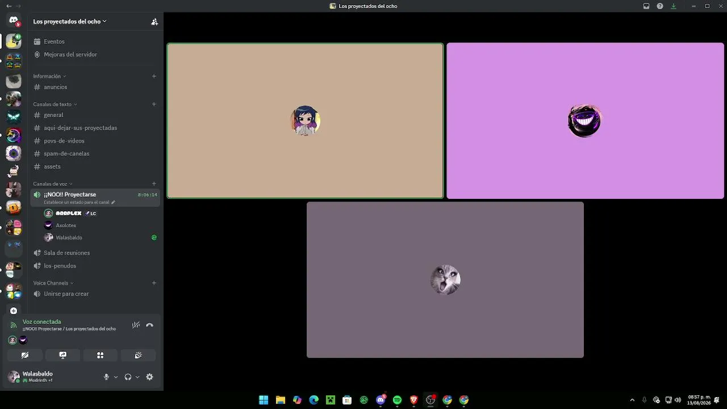
Task: Open user settings gear
Action: click(x=149, y=377)
